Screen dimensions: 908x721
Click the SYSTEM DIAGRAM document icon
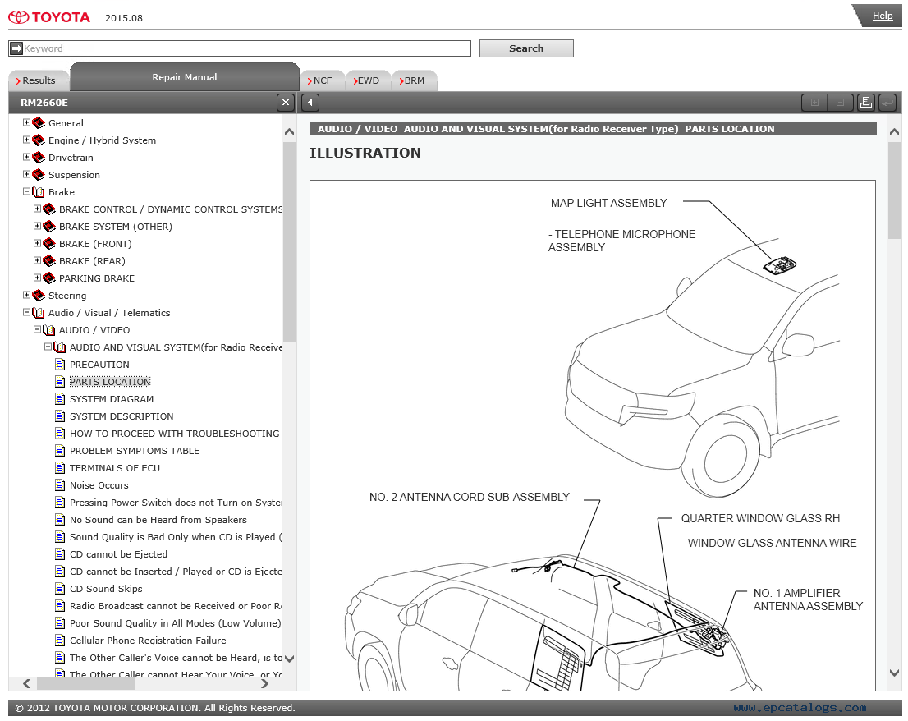[x=60, y=398]
